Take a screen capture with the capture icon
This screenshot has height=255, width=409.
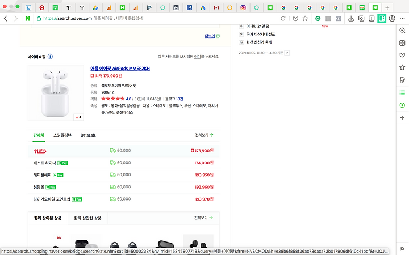(x=361, y=19)
